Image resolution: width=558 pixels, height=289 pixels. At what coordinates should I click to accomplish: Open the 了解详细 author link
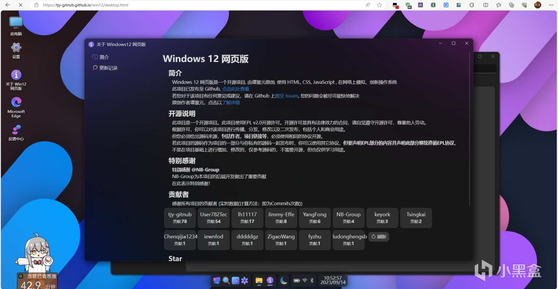click(x=231, y=102)
